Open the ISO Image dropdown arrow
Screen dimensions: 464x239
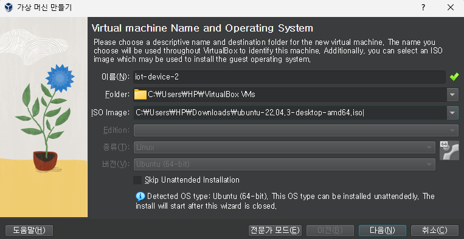click(452, 113)
